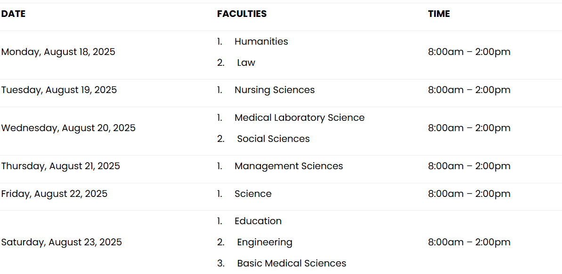This screenshot has width=562, height=274.
Task: Select the Monday, August 18, 2025 date
Action: 58,52
